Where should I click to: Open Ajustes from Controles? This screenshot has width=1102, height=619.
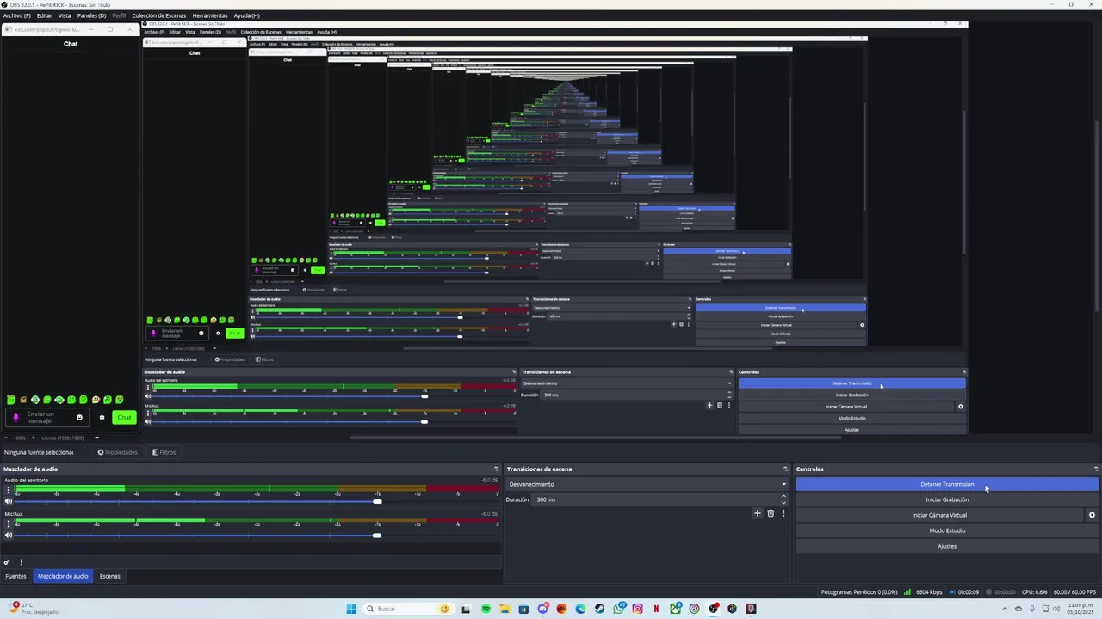pos(947,546)
